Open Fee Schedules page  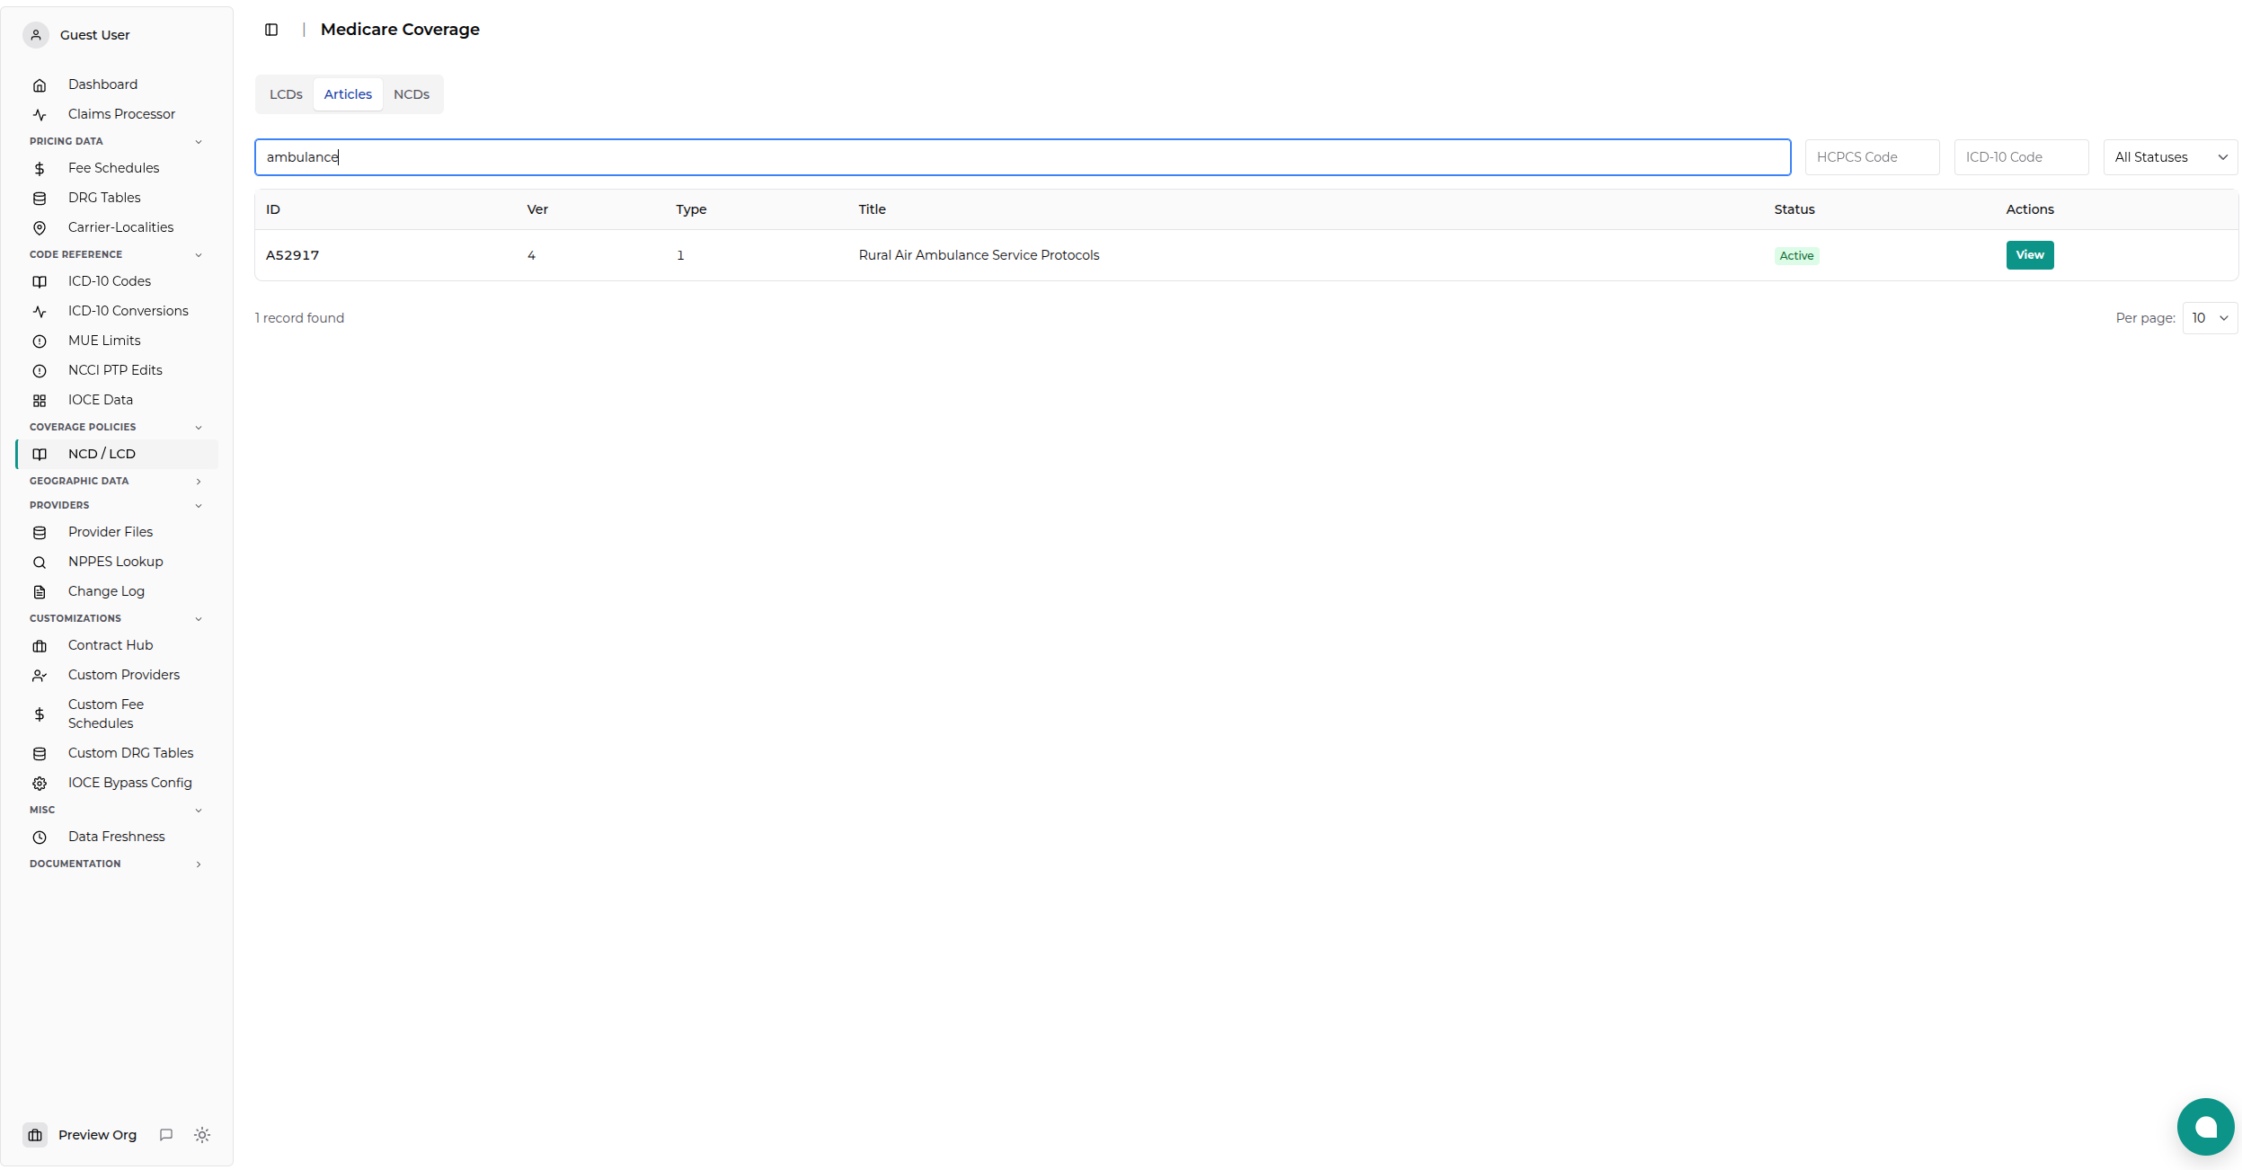tap(117, 168)
